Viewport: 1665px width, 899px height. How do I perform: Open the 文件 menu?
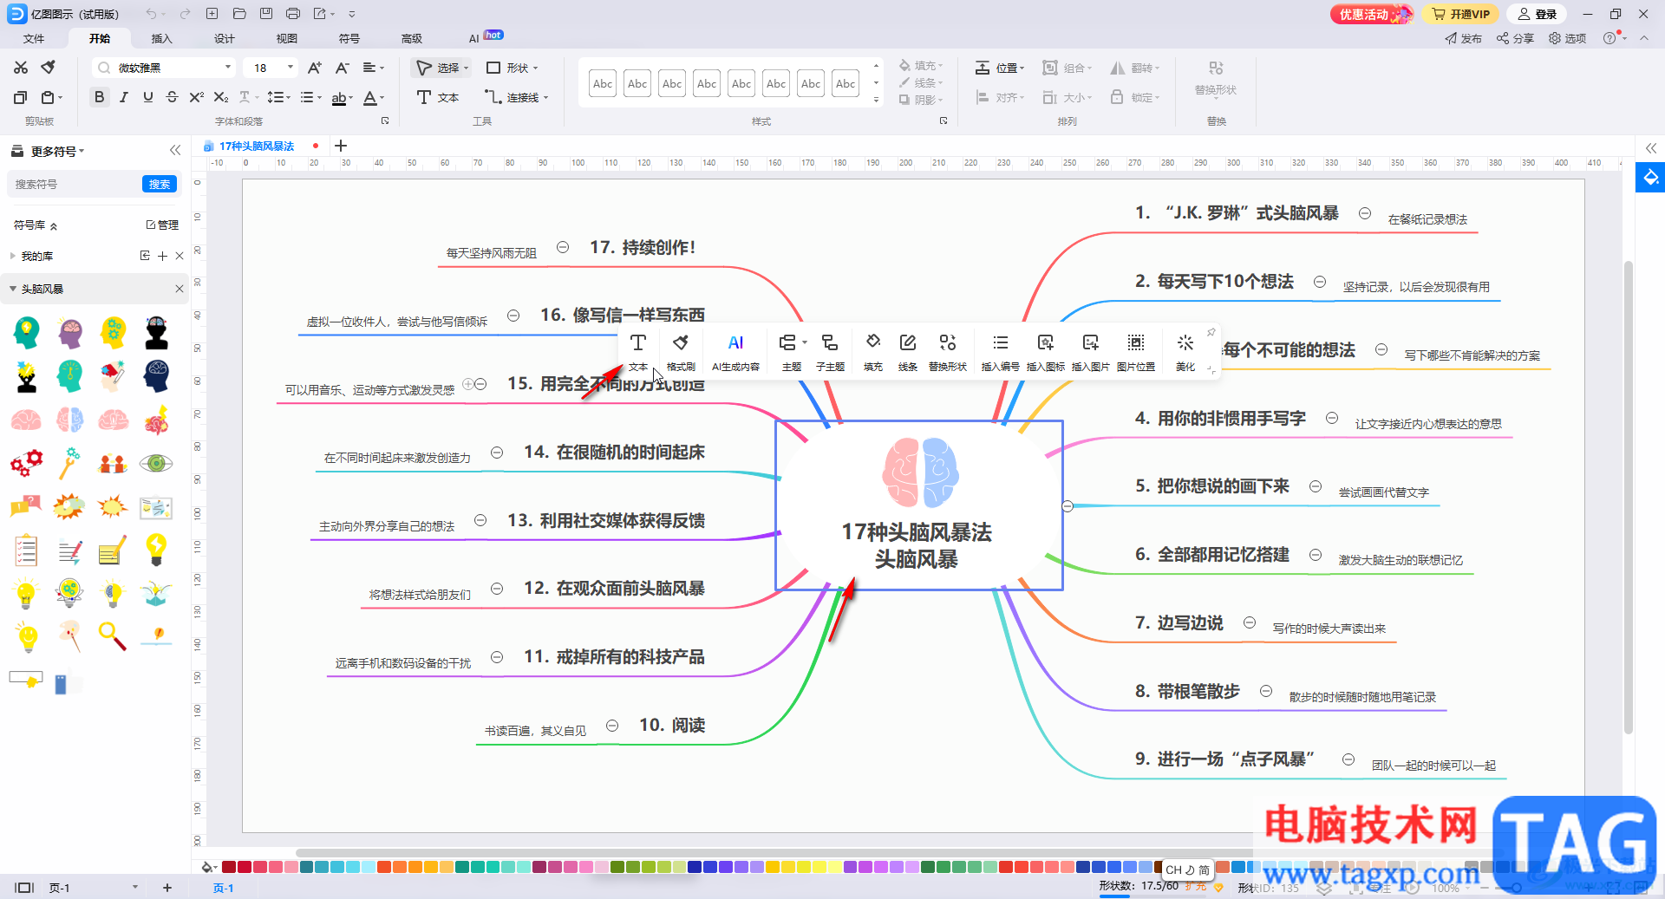[x=34, y=38]
